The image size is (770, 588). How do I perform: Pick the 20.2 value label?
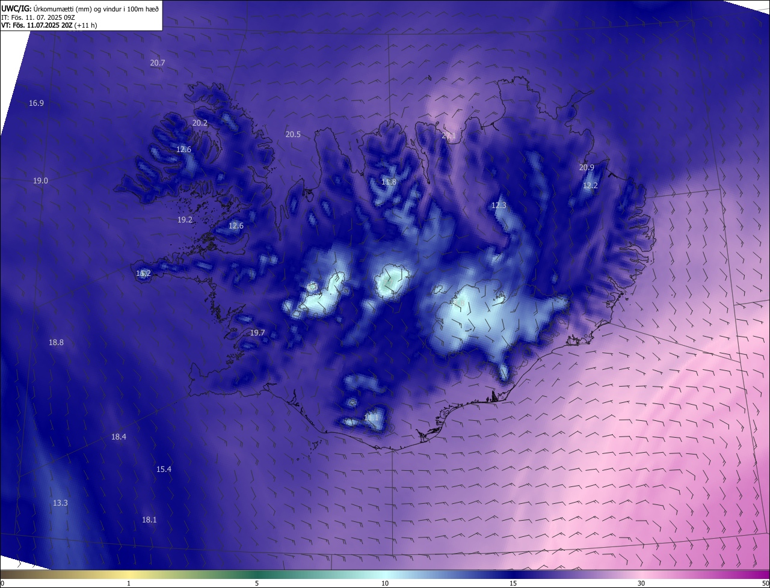click(x=200, y=123)
